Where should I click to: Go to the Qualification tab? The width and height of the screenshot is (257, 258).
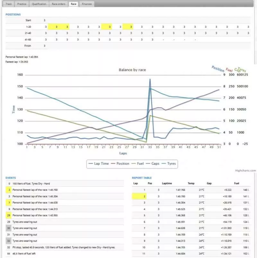click(x=39, y=4)
